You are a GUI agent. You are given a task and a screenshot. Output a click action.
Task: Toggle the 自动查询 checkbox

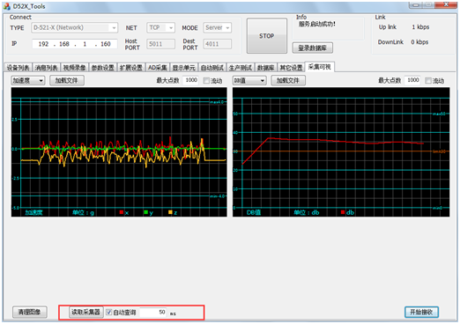click(x=109, y=313)
